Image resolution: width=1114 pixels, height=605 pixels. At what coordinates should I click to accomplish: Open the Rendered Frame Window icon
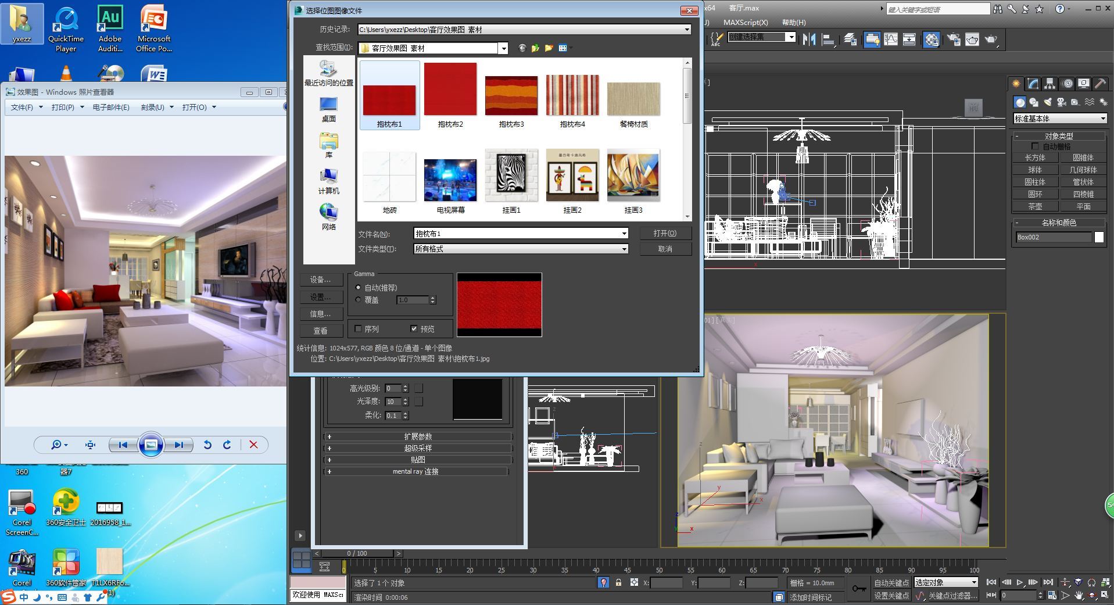click(x=972, y=40)
